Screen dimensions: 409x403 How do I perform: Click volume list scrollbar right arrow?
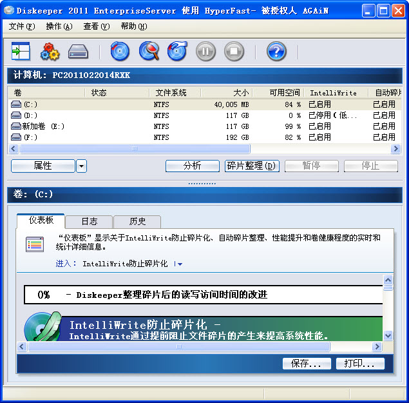click(x=395, y=149)
